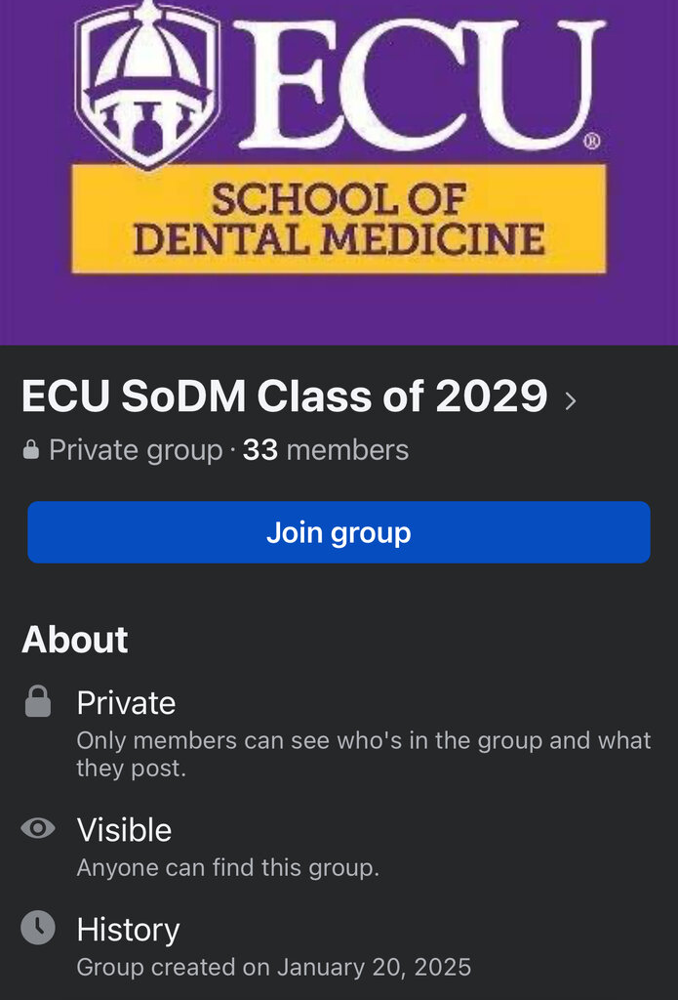
Task: Open the ECU SoDM Class of 2029 title
Action: pos(284,396)
